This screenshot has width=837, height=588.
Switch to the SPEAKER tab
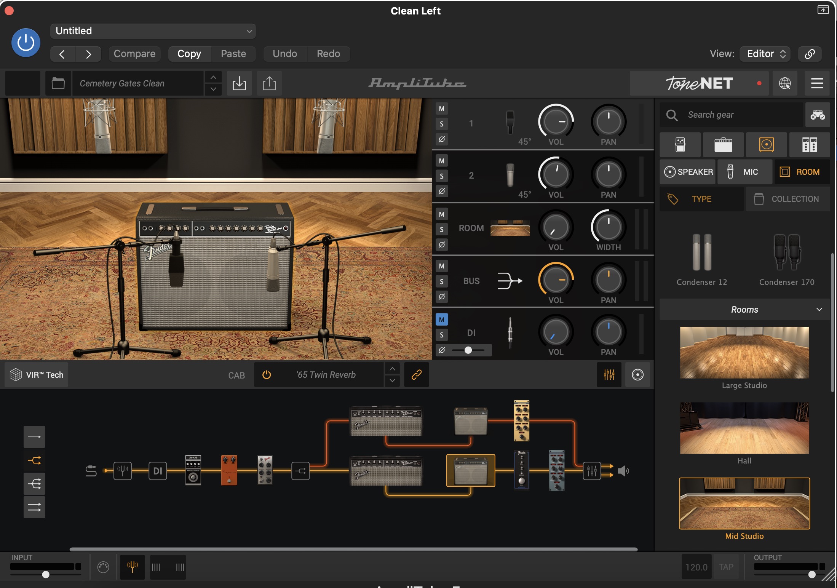688,172
